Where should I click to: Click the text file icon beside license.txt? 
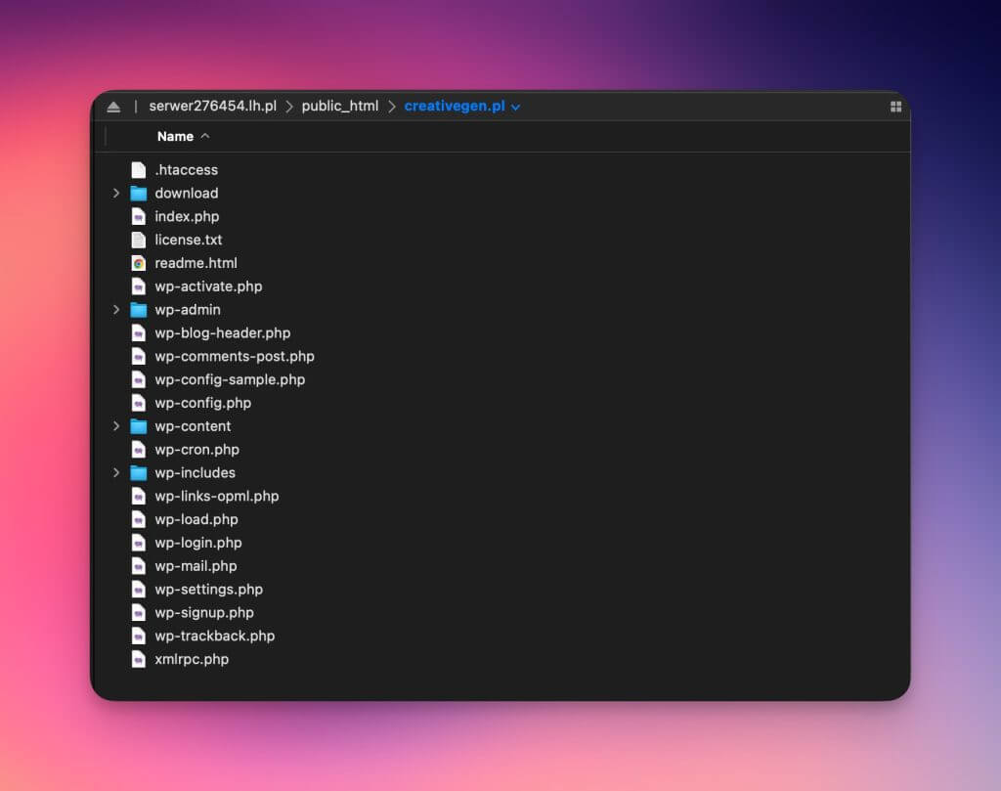pos(139,240)
